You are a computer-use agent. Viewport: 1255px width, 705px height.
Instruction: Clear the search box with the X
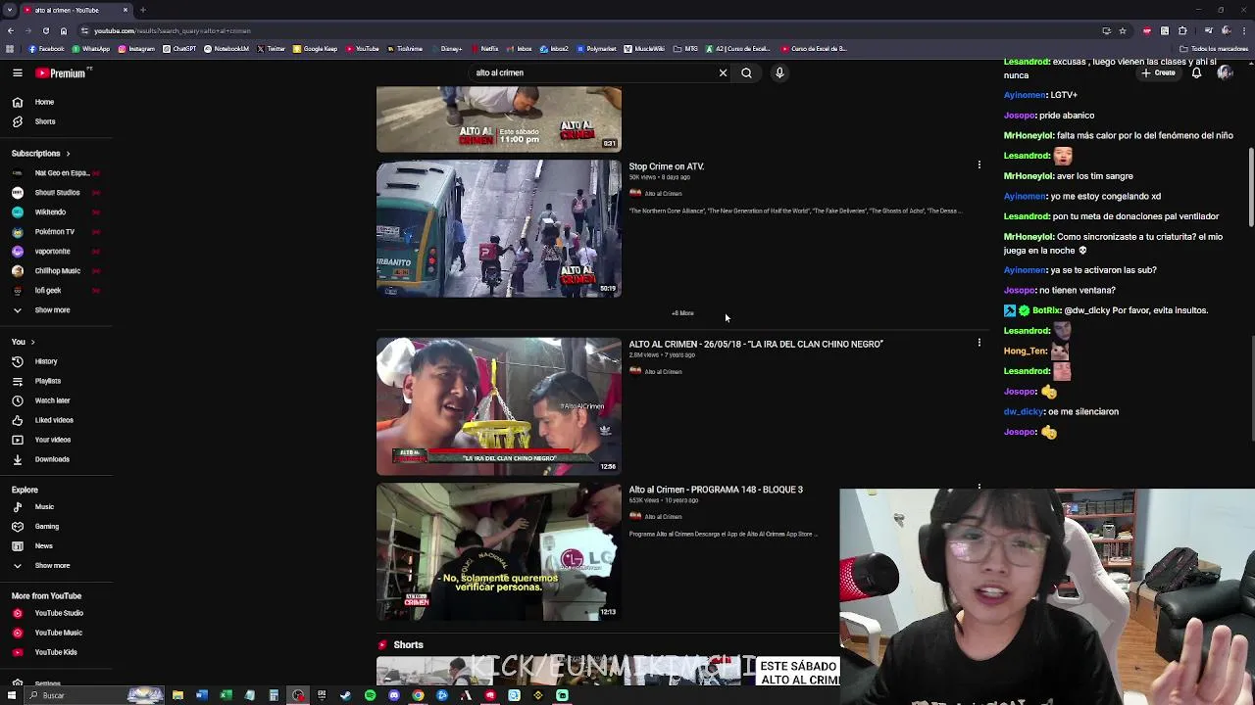click(x=723, y=72)
